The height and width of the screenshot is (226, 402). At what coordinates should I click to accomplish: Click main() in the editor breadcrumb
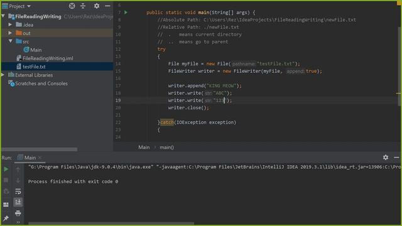(166, 148)
